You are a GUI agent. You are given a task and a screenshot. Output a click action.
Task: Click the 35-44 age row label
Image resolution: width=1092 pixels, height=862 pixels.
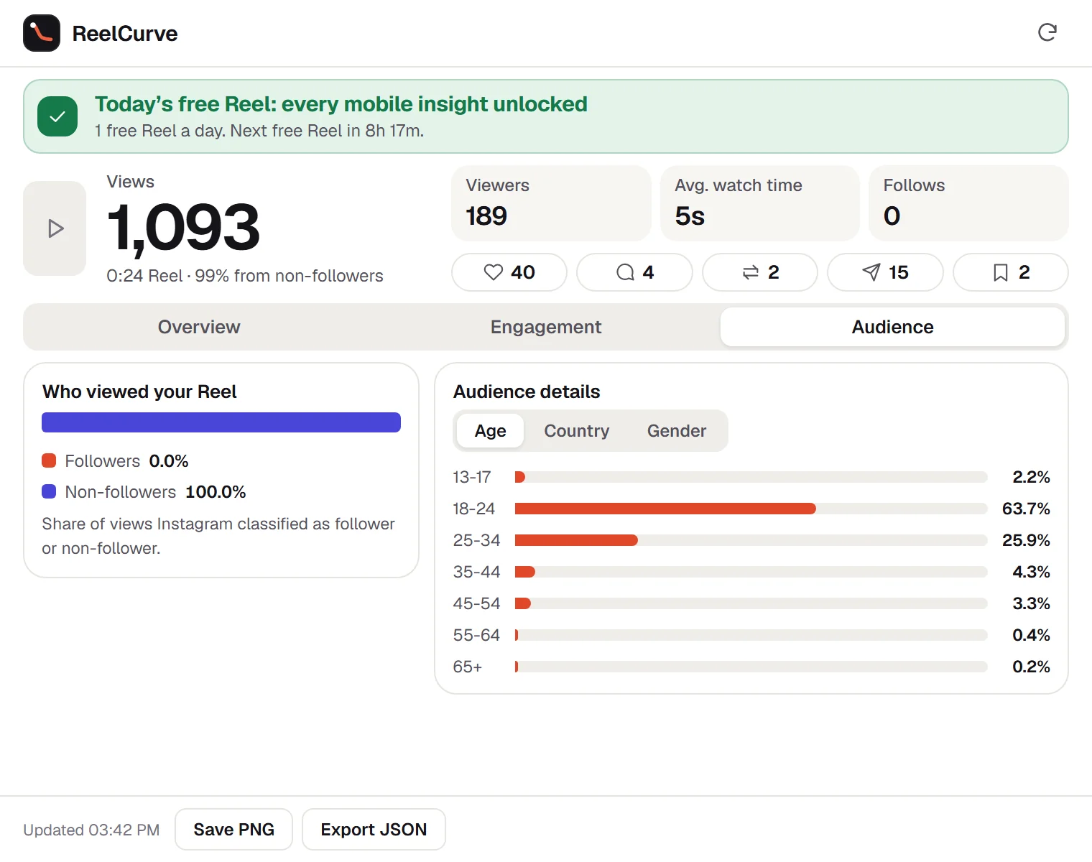(x=476, y=572)
